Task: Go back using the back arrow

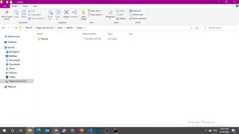Action: click(x=3, y=28)
